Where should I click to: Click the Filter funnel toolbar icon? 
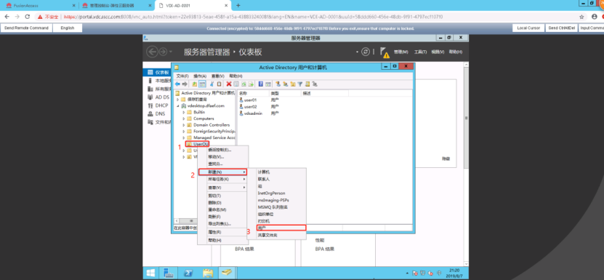click(x=299, y=84)
